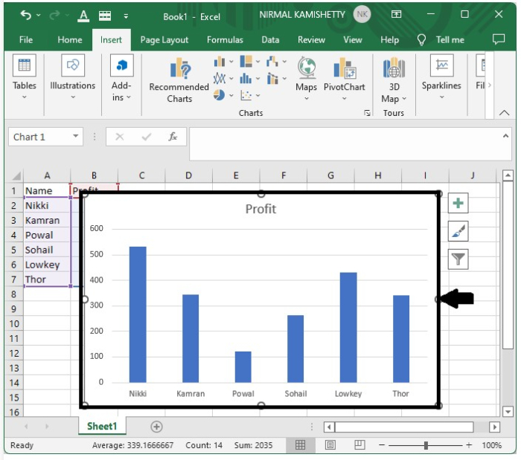This screenshot has height=460, width=521.
Task: Open the Data tab
Action: pyautogui.click(x=270, y=40)
